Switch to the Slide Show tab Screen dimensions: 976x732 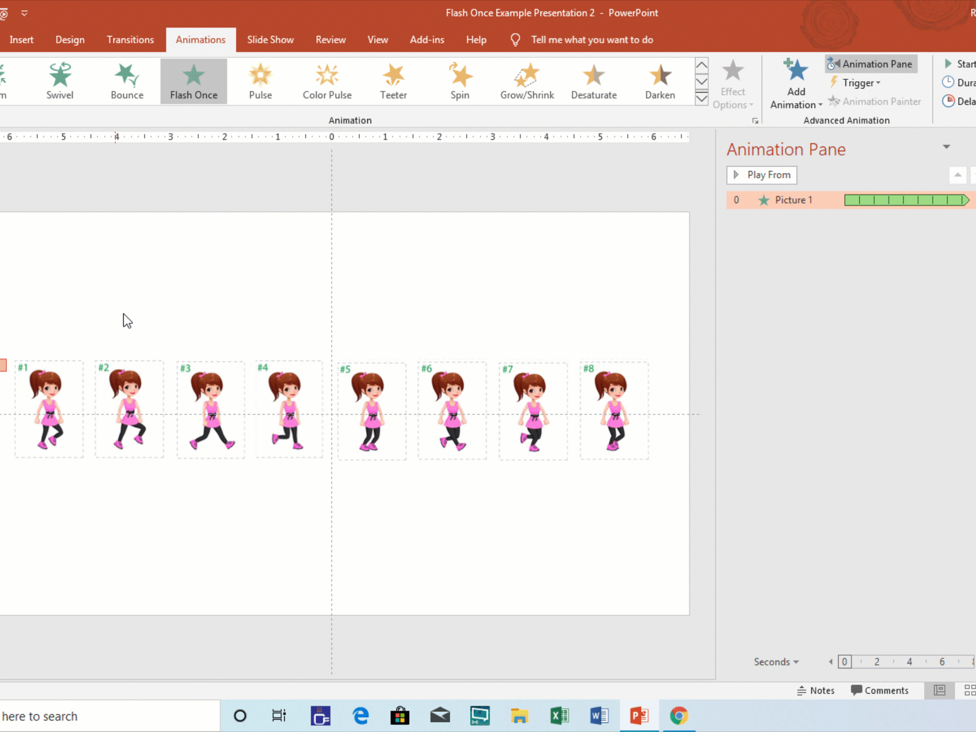tap(270, 39)
